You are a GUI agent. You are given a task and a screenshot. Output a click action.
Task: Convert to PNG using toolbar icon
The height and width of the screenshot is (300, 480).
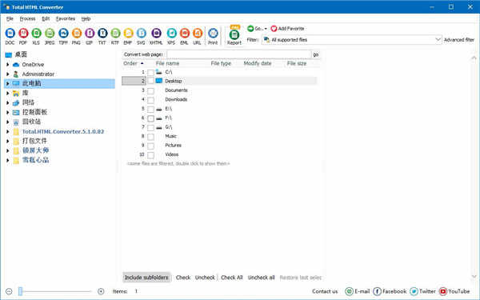point(77,33)
